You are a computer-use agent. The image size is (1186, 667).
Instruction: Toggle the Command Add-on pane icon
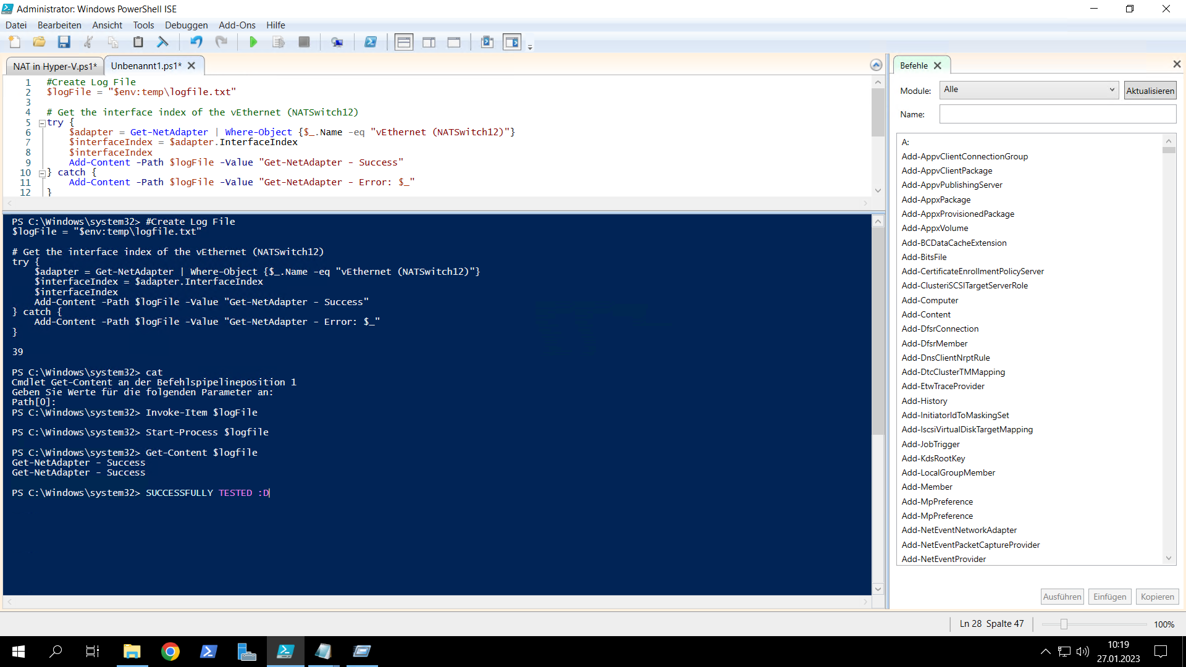[x=512, y=42]
